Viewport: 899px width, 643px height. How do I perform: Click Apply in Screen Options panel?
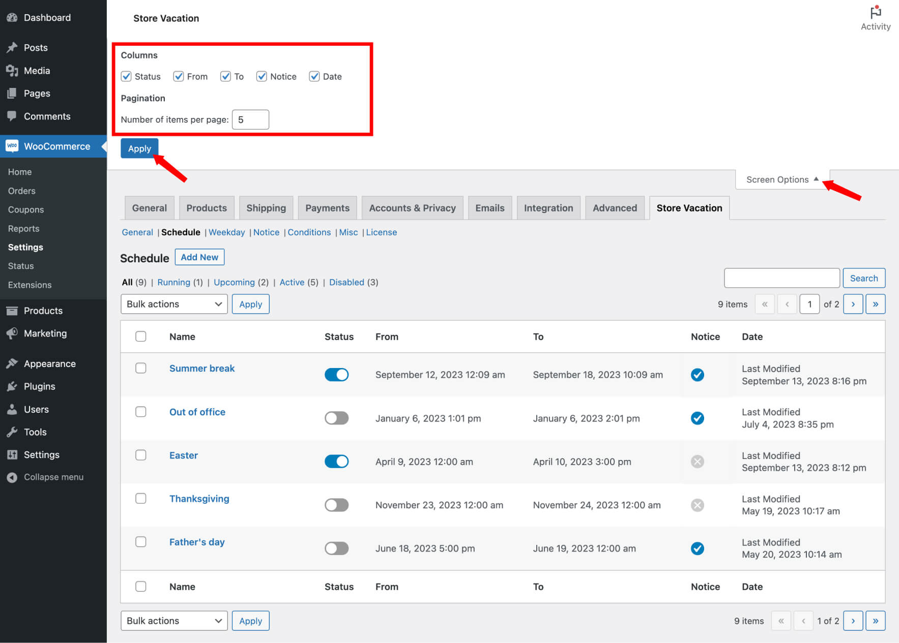tap(139, 148)
